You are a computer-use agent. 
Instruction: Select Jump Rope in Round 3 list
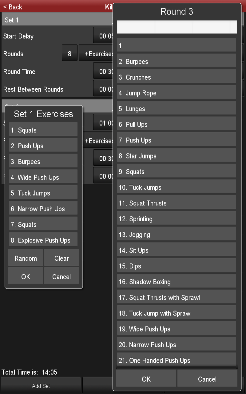click(x=177, y=93)
